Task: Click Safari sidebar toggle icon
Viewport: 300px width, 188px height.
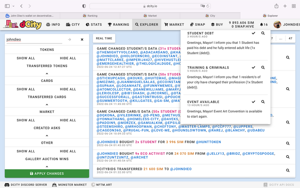Action: pyautogui.click(x=7, y=6)
